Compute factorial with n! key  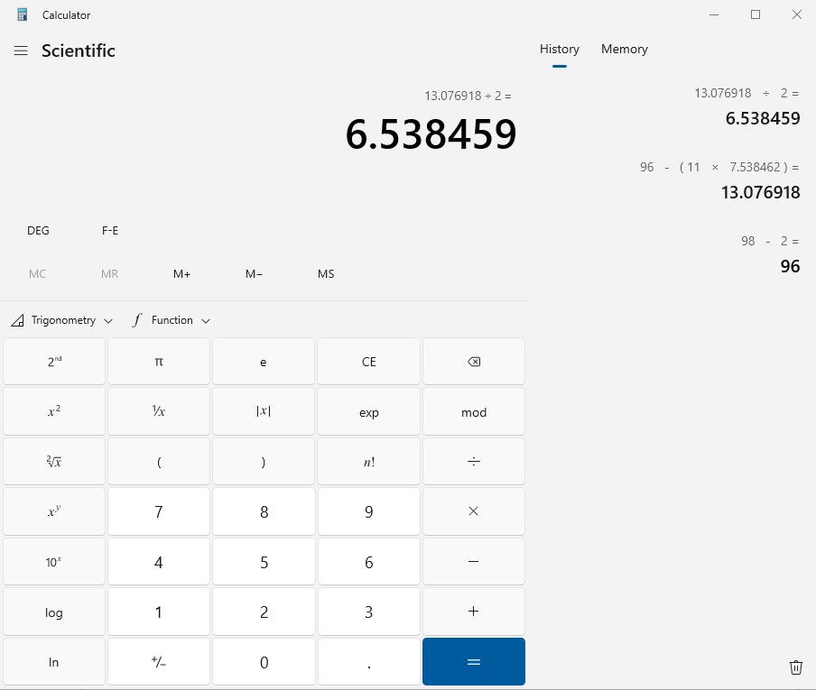(x=368, y=461)
